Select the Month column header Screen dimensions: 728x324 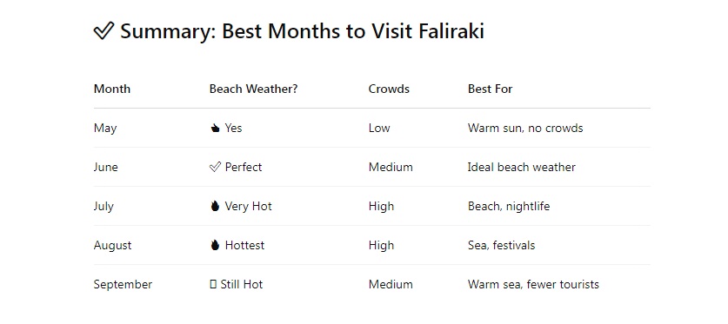(112, 89)
